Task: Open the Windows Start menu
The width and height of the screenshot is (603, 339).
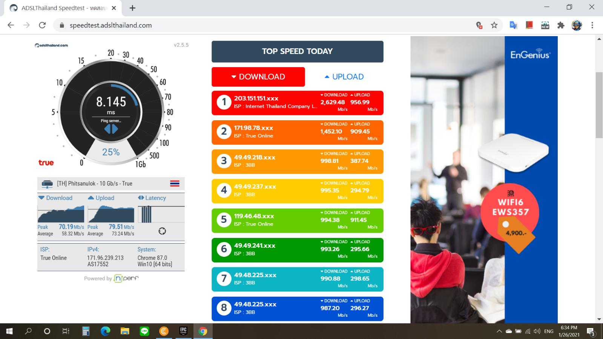Action: (9, 331)
